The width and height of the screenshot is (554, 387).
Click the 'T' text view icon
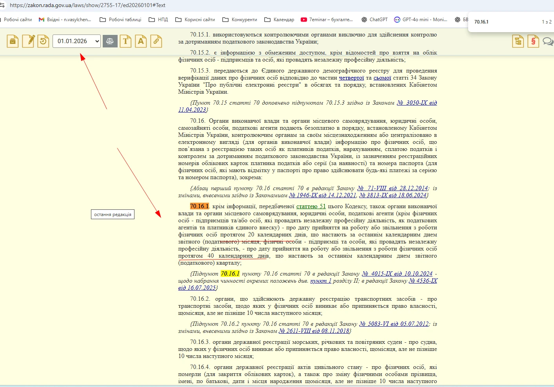pyautogui.click(x=125, y=41)
